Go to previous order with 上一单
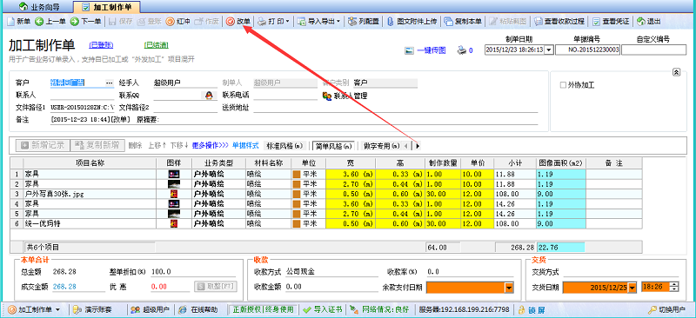696x318 pixels. 50,22
